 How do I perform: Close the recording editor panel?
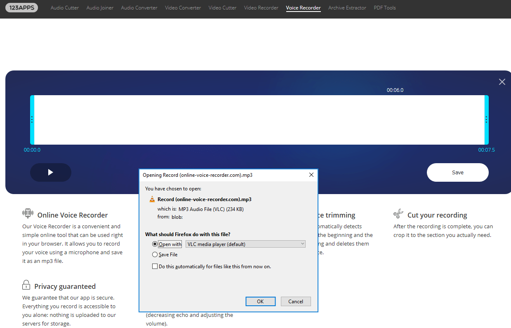click(502, 82)
